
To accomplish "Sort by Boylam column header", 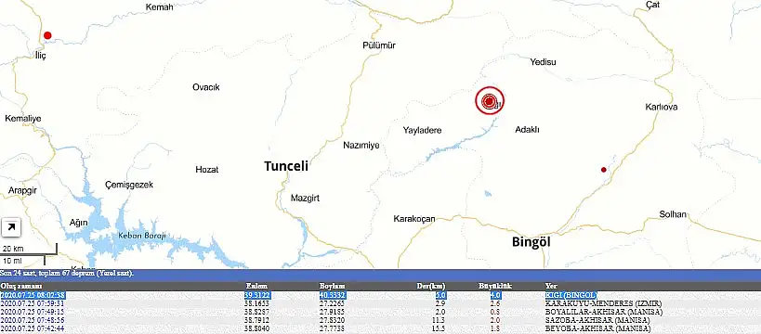I will [x=332, y=286].
